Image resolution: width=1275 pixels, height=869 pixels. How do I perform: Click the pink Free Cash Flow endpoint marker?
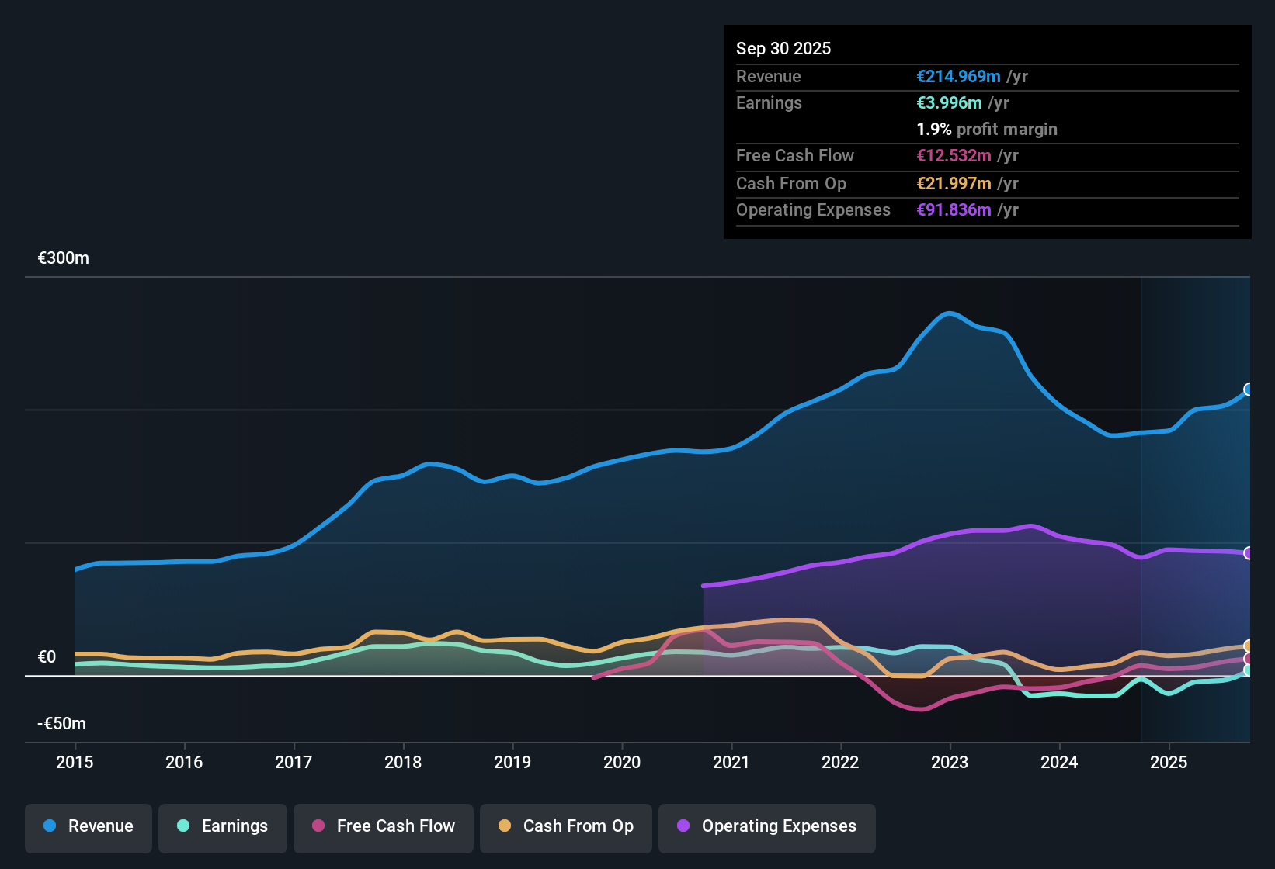coord(1247,658)
